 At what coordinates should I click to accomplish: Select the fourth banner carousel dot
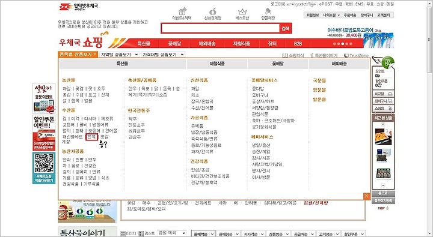[346, 44]
